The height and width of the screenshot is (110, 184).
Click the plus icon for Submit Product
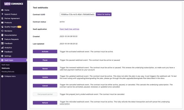pos(2,14)
